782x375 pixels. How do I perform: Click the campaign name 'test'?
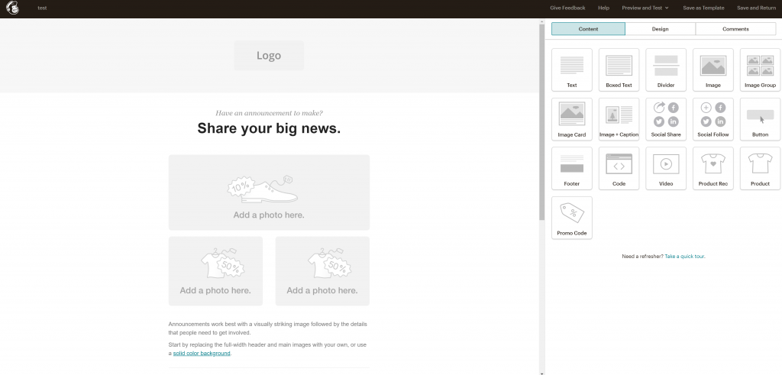43,8
